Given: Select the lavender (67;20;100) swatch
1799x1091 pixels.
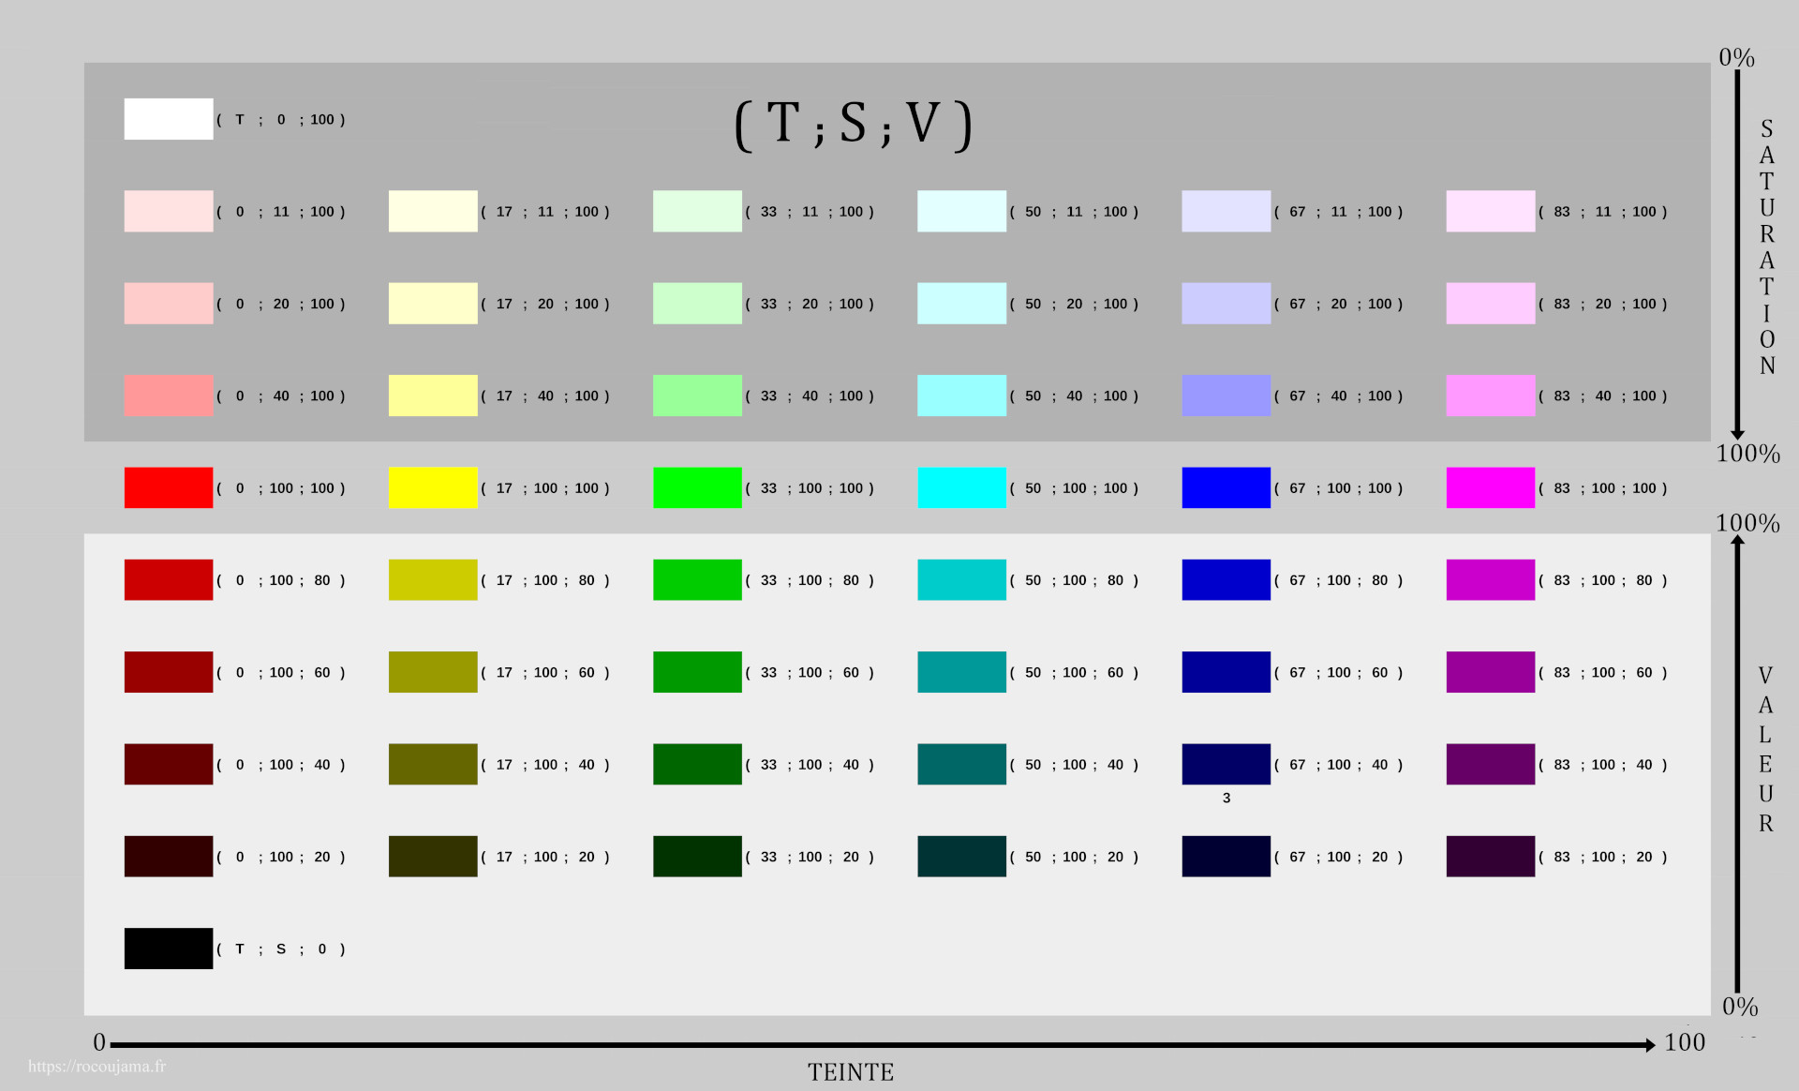Looking at the screenshot, I should pos(1226,303).
